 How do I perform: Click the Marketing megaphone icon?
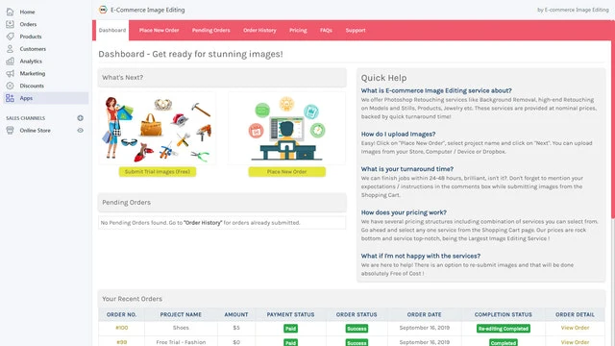tap(10, 73)
